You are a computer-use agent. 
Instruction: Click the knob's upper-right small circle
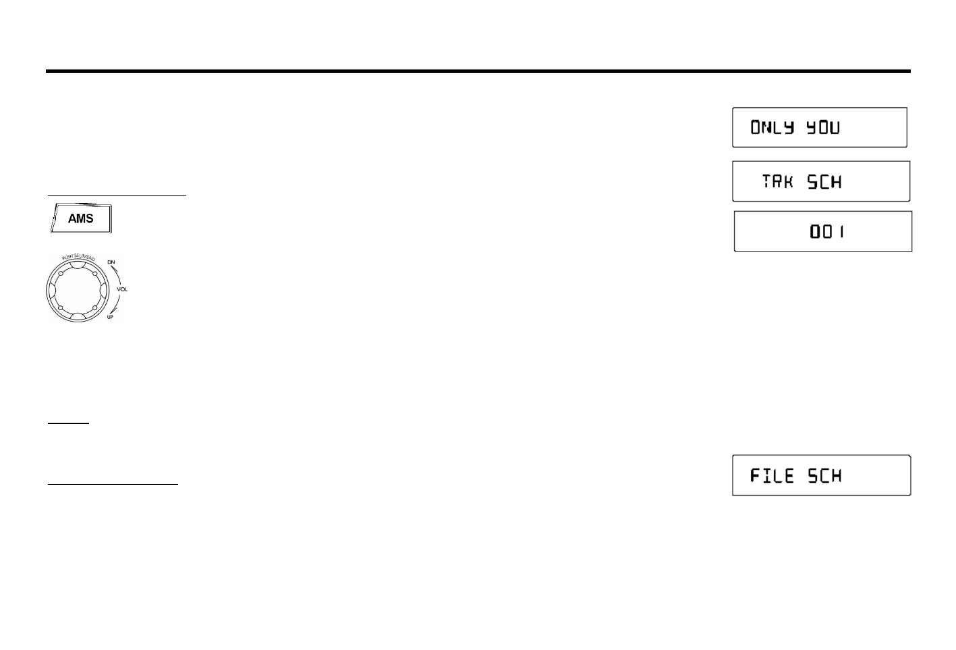point(95,274)
